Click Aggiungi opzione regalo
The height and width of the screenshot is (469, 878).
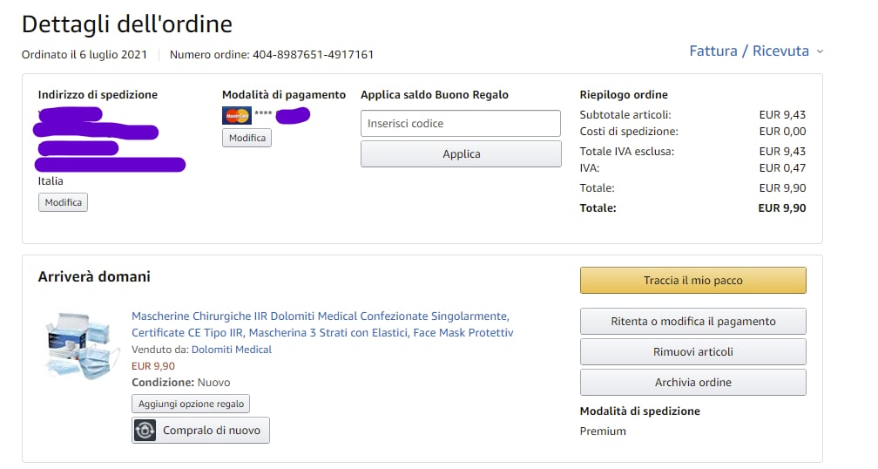[192, 404]
